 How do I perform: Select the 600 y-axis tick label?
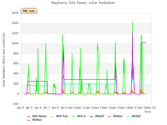16,64
